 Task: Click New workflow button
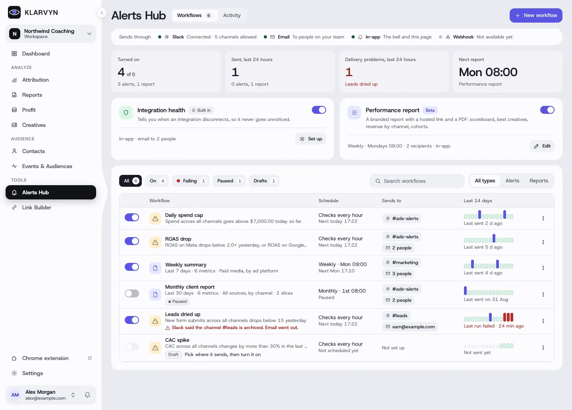point(536,15)
